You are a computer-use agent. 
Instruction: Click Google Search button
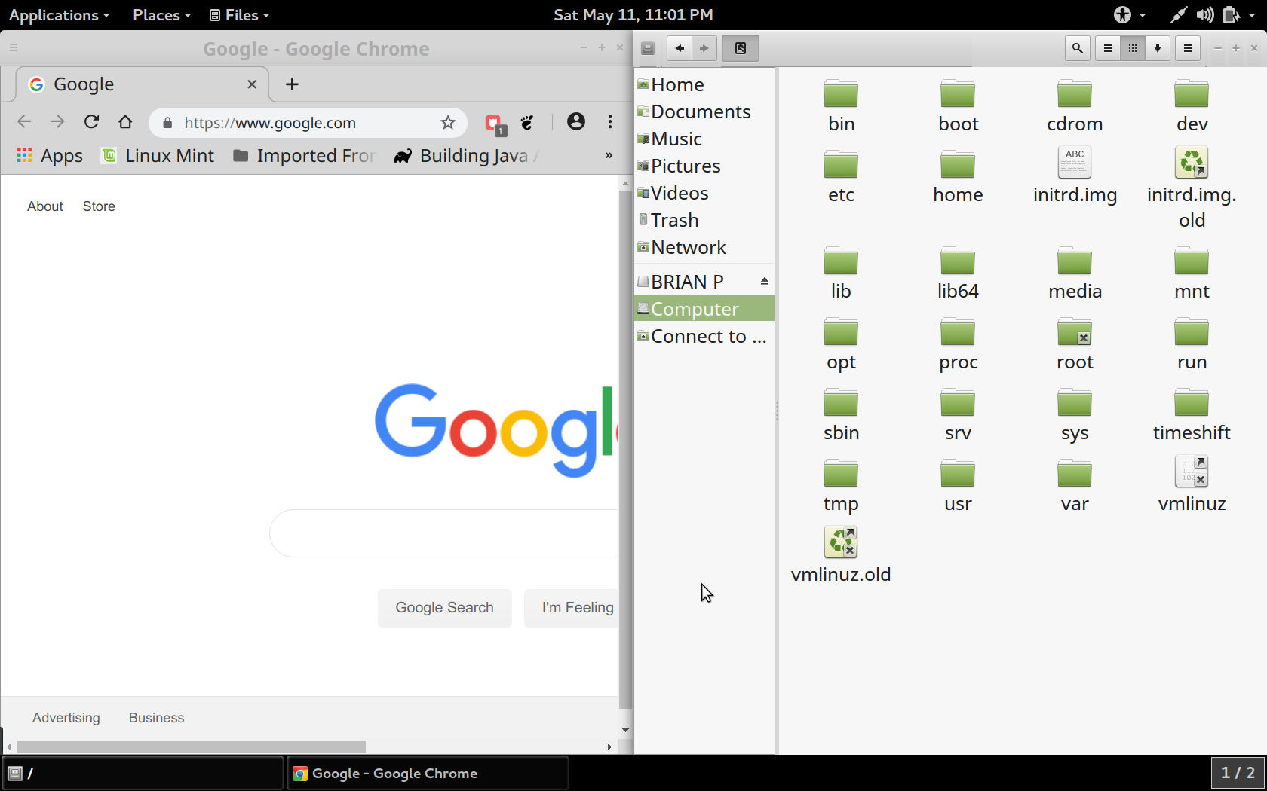point(445,608)
